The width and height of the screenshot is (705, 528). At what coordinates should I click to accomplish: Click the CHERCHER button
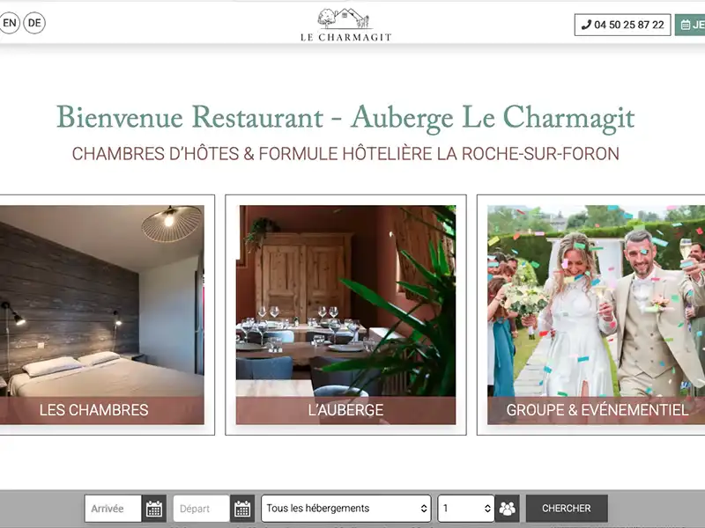(567, 509)
